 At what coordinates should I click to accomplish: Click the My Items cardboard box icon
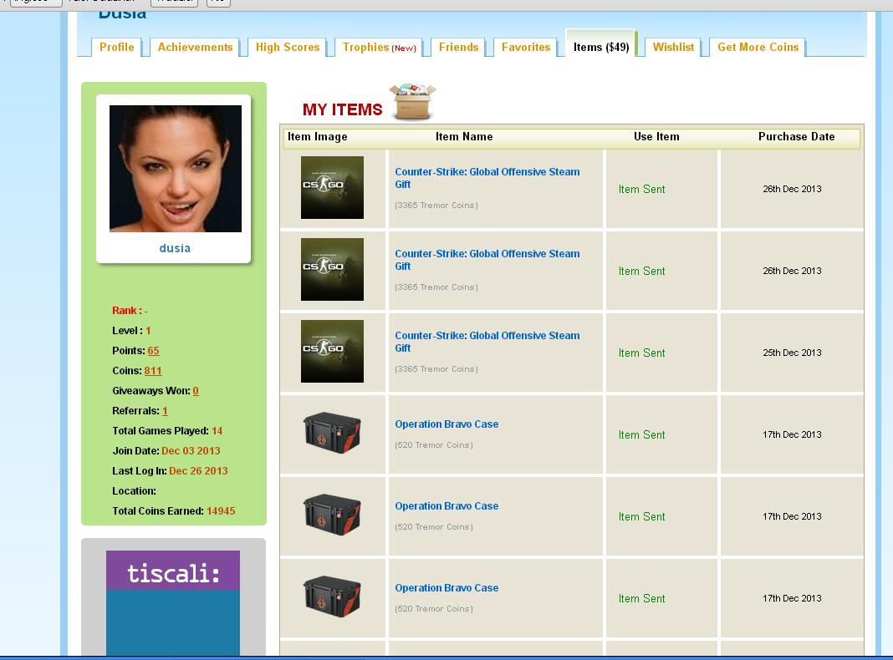(412, 101)
